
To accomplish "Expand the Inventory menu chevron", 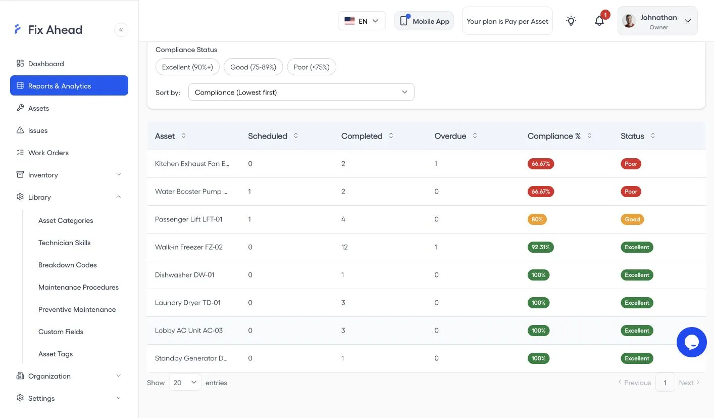I will pyautogui.click(x=119, y=175).
